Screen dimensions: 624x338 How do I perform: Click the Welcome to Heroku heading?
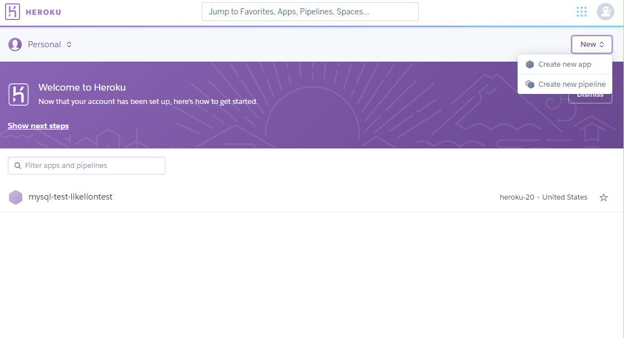pos(82,87)
